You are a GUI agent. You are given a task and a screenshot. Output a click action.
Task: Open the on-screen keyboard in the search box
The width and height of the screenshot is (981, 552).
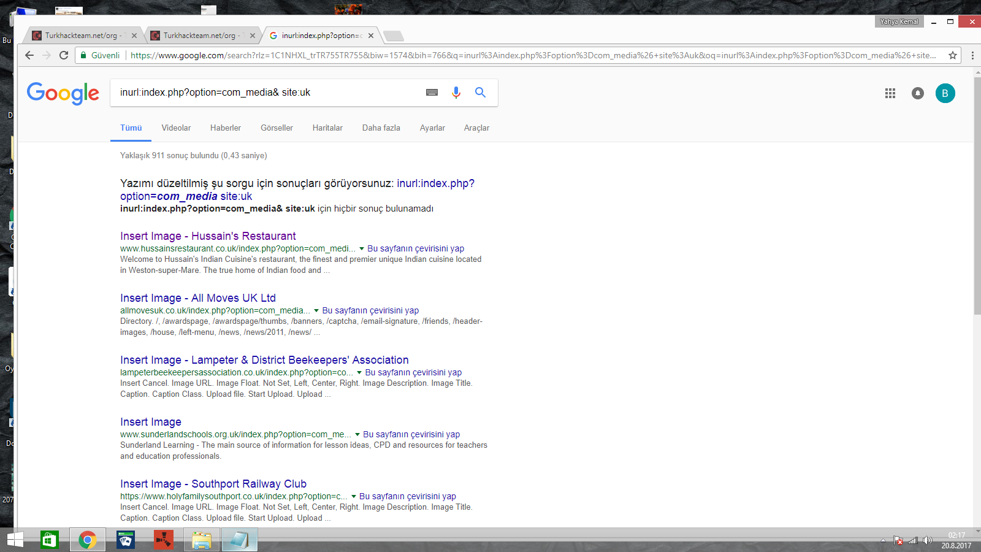432,93
